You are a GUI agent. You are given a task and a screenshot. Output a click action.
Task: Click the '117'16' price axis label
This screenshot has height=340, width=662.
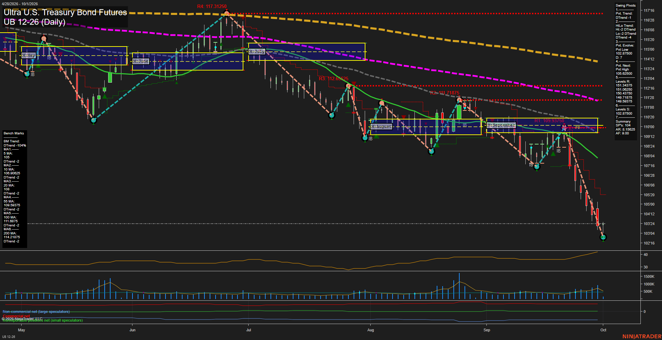(649, 11)
